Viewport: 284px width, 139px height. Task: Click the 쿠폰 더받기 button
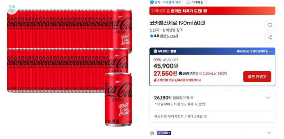257,77
